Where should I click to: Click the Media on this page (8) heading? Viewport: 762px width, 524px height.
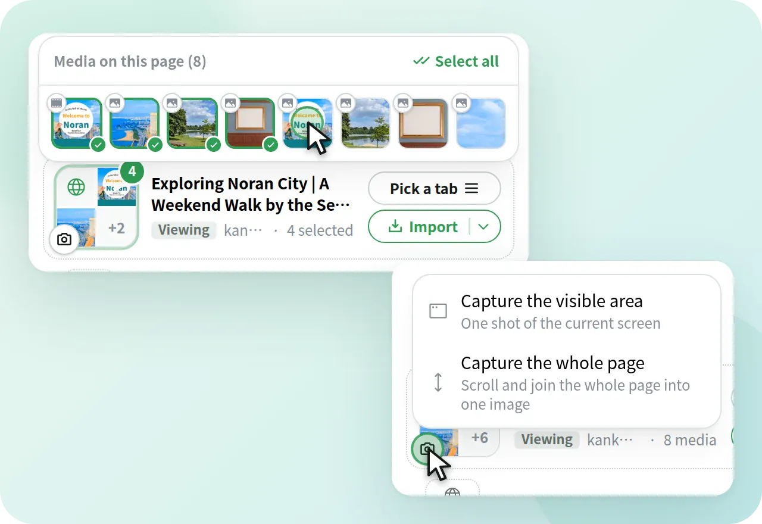[x=130, y=61]
